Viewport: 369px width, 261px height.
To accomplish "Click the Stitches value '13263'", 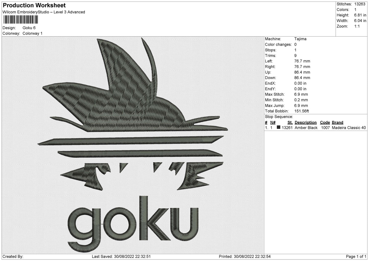I will pos(360,4).
